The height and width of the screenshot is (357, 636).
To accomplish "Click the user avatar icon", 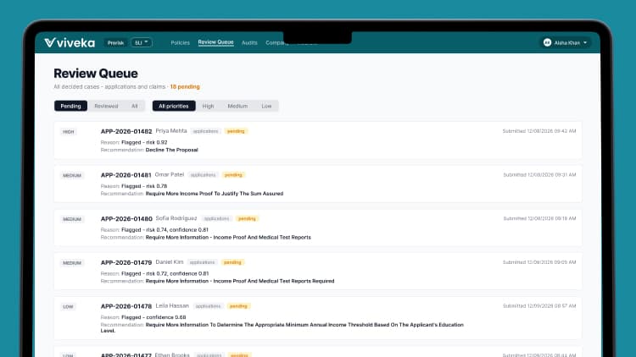I will (547, 42).
